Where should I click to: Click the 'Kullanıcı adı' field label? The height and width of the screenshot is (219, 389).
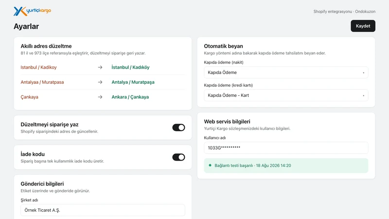coord(215,138)
